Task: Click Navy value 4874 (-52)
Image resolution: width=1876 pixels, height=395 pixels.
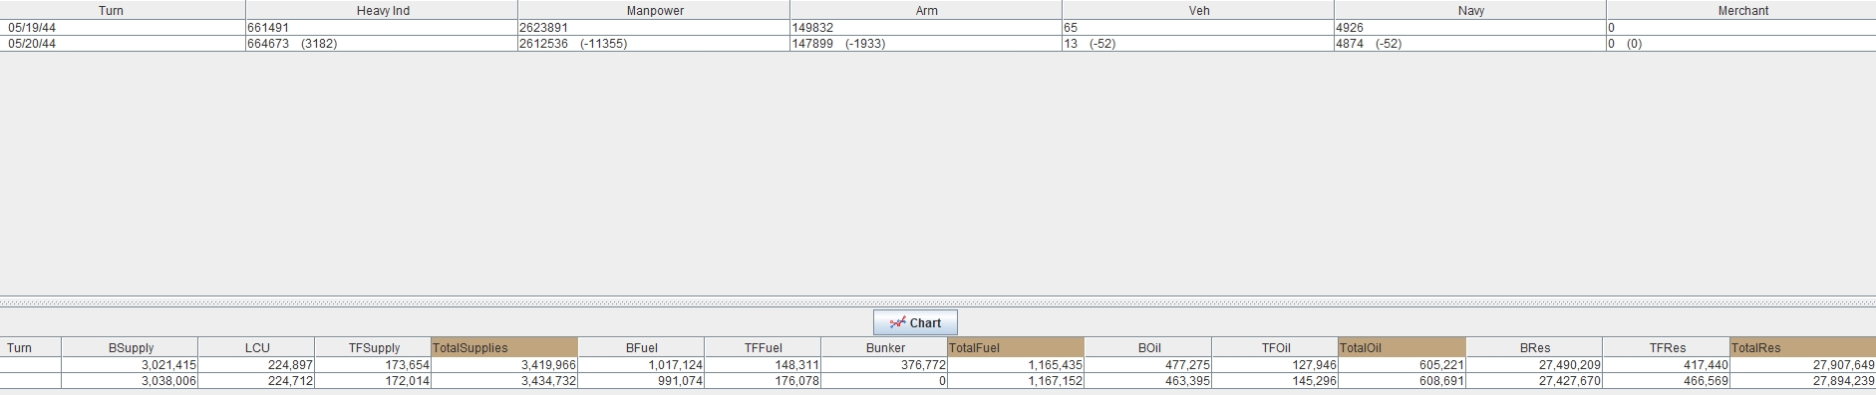Action: tap(1369, 44)
